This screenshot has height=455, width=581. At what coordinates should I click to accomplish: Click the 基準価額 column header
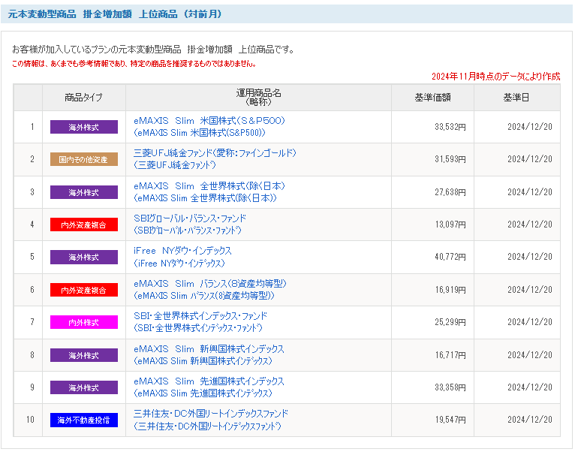[x=433, y=98]
